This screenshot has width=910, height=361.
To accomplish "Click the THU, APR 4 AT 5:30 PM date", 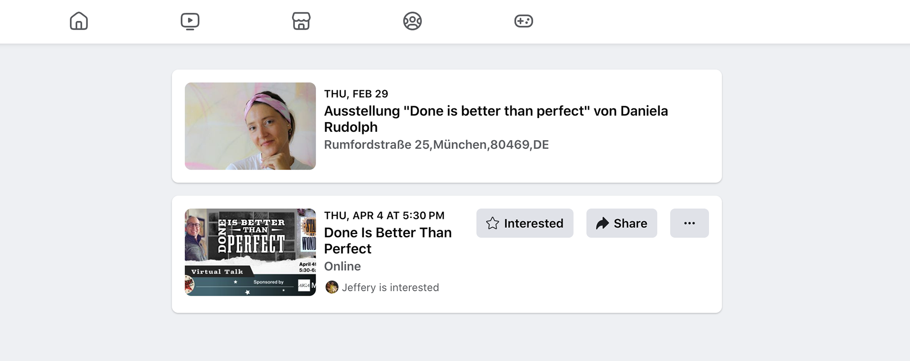I will [x=384, y=216].
